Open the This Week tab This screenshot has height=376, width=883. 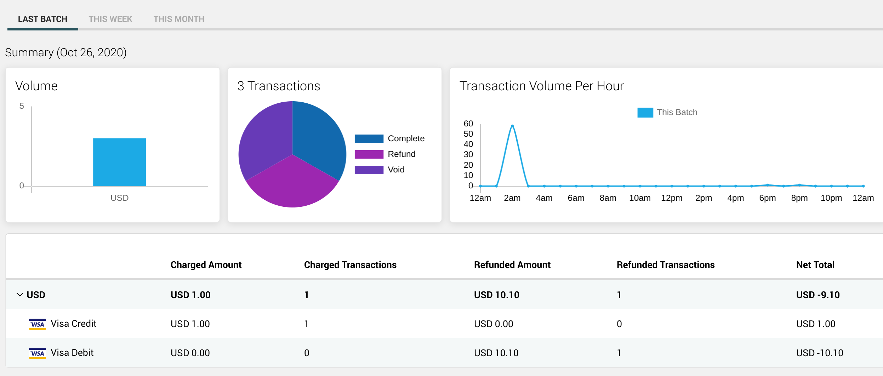[x=110, y=19]
